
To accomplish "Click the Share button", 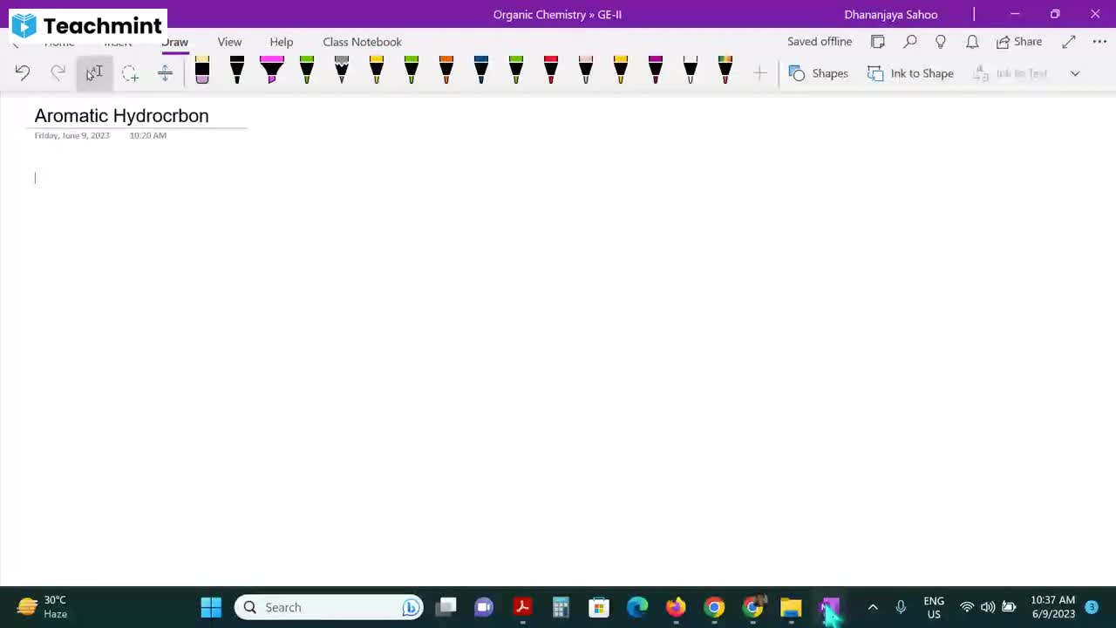I will pos(1019,42).
